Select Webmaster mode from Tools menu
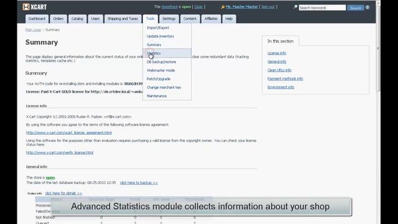This screenshot has height=224, width=398. [167, 70]
